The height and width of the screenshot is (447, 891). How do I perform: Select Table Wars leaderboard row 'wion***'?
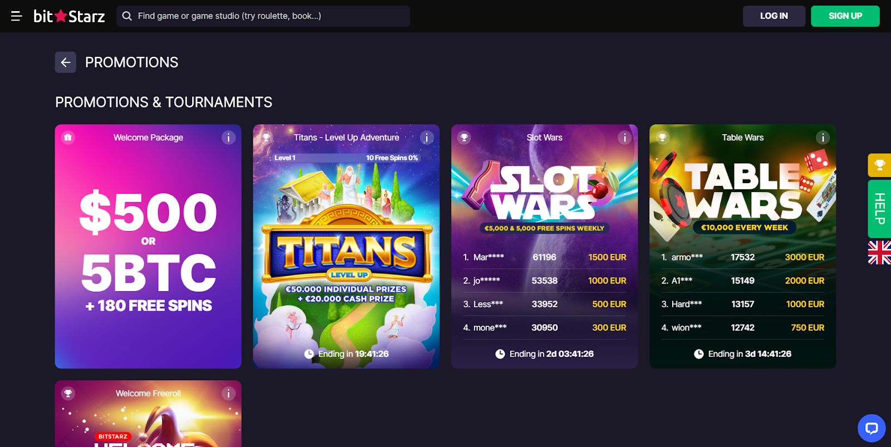743,327
